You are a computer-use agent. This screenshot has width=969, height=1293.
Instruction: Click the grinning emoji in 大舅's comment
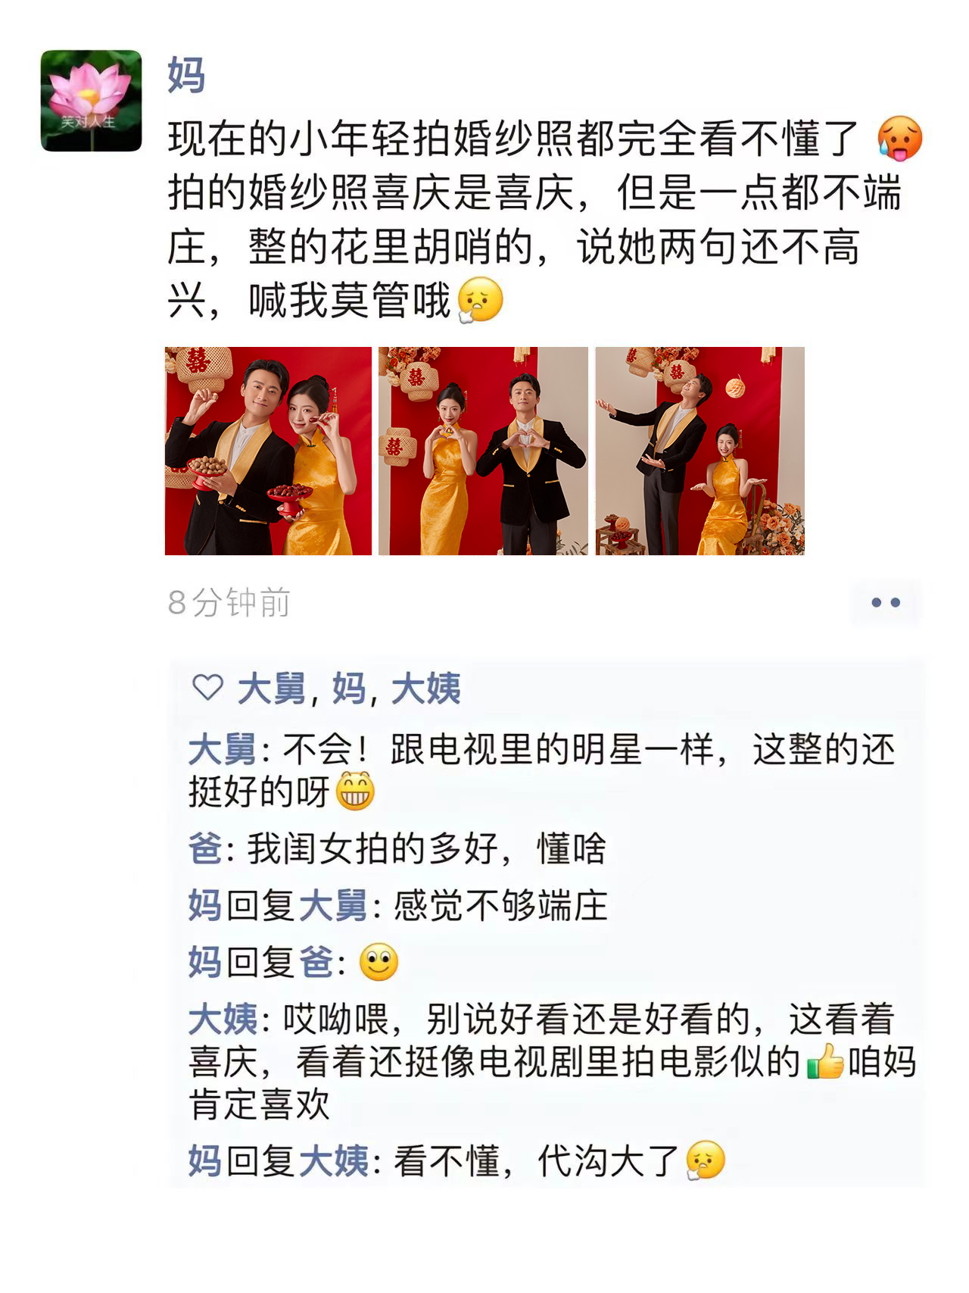(355, 791)
